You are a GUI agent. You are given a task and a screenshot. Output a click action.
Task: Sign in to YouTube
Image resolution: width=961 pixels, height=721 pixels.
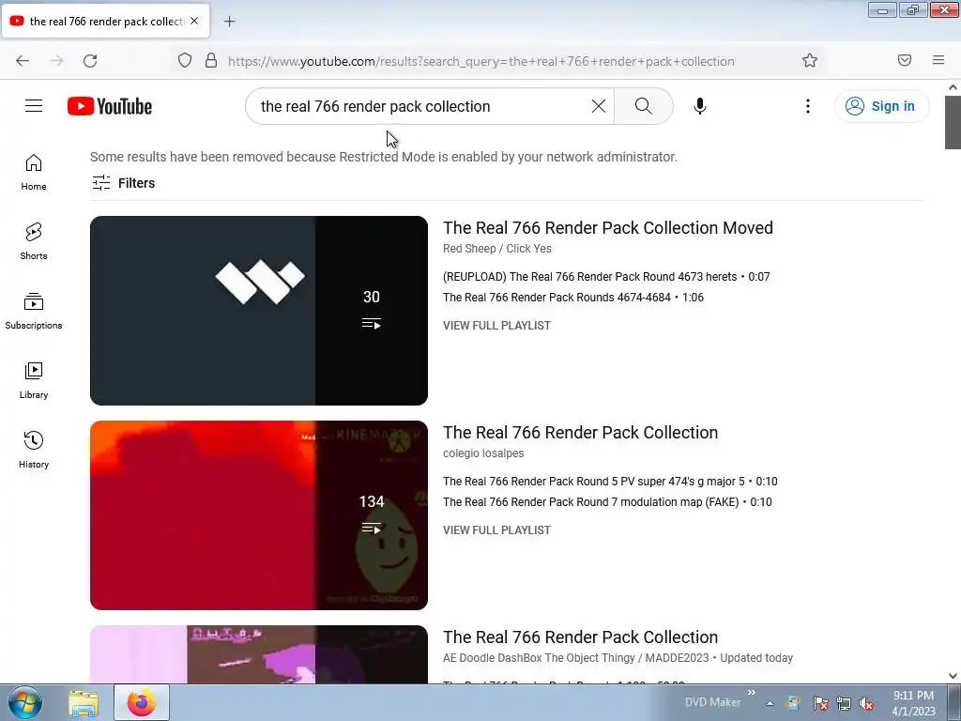coord(881,106)
